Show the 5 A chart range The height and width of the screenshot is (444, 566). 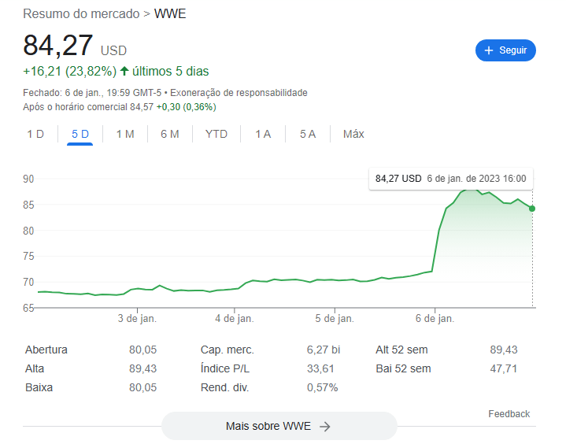coord(308,134)
